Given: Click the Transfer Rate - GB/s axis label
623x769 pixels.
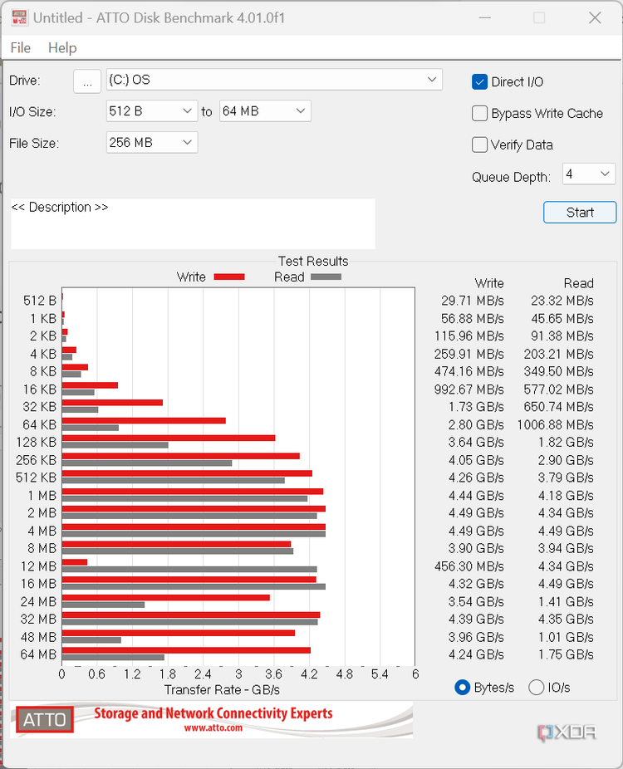Looking at the screenshot, I should (222, 690).
